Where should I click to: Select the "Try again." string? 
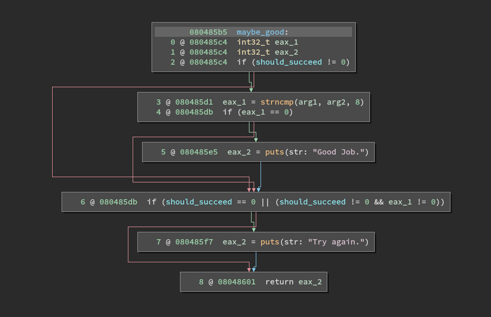(336, 242)
